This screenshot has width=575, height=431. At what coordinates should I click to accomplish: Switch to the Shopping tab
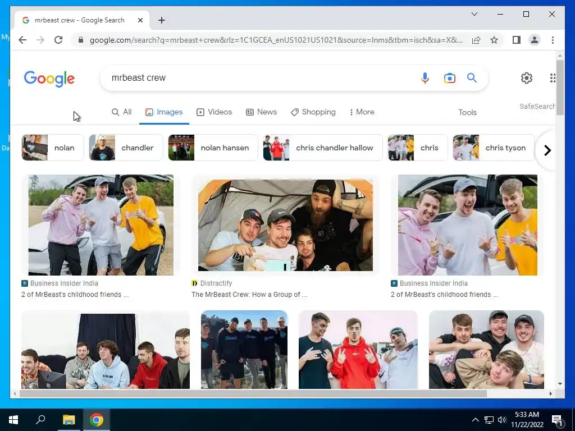coord(313,112)
